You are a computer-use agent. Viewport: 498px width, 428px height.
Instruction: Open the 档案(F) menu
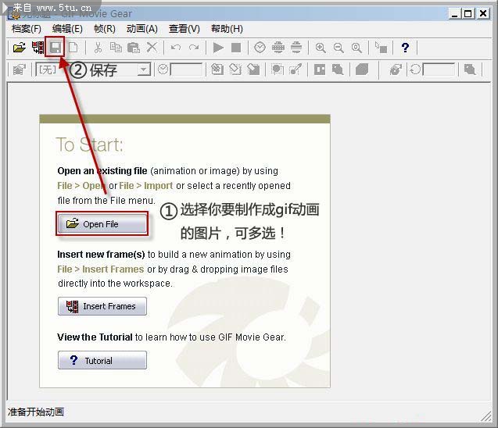coord(27,29)
